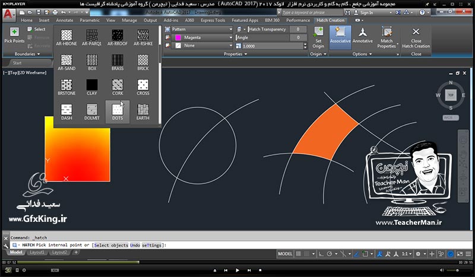Choose the DASH hatch pattern
This screenshot has height=277, width=475.
coord(66,112)
